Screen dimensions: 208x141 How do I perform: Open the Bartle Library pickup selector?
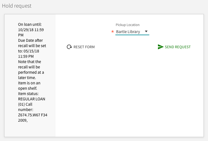[x=128, y=32]
